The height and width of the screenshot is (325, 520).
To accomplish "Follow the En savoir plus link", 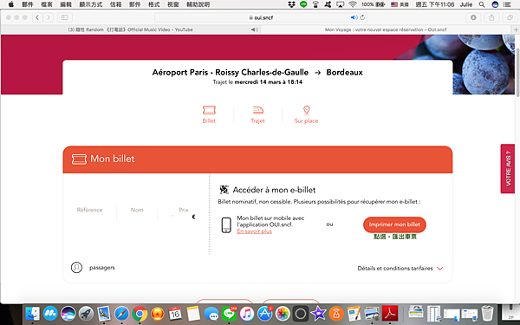I will pyautogui.click(x=254, y=231).
